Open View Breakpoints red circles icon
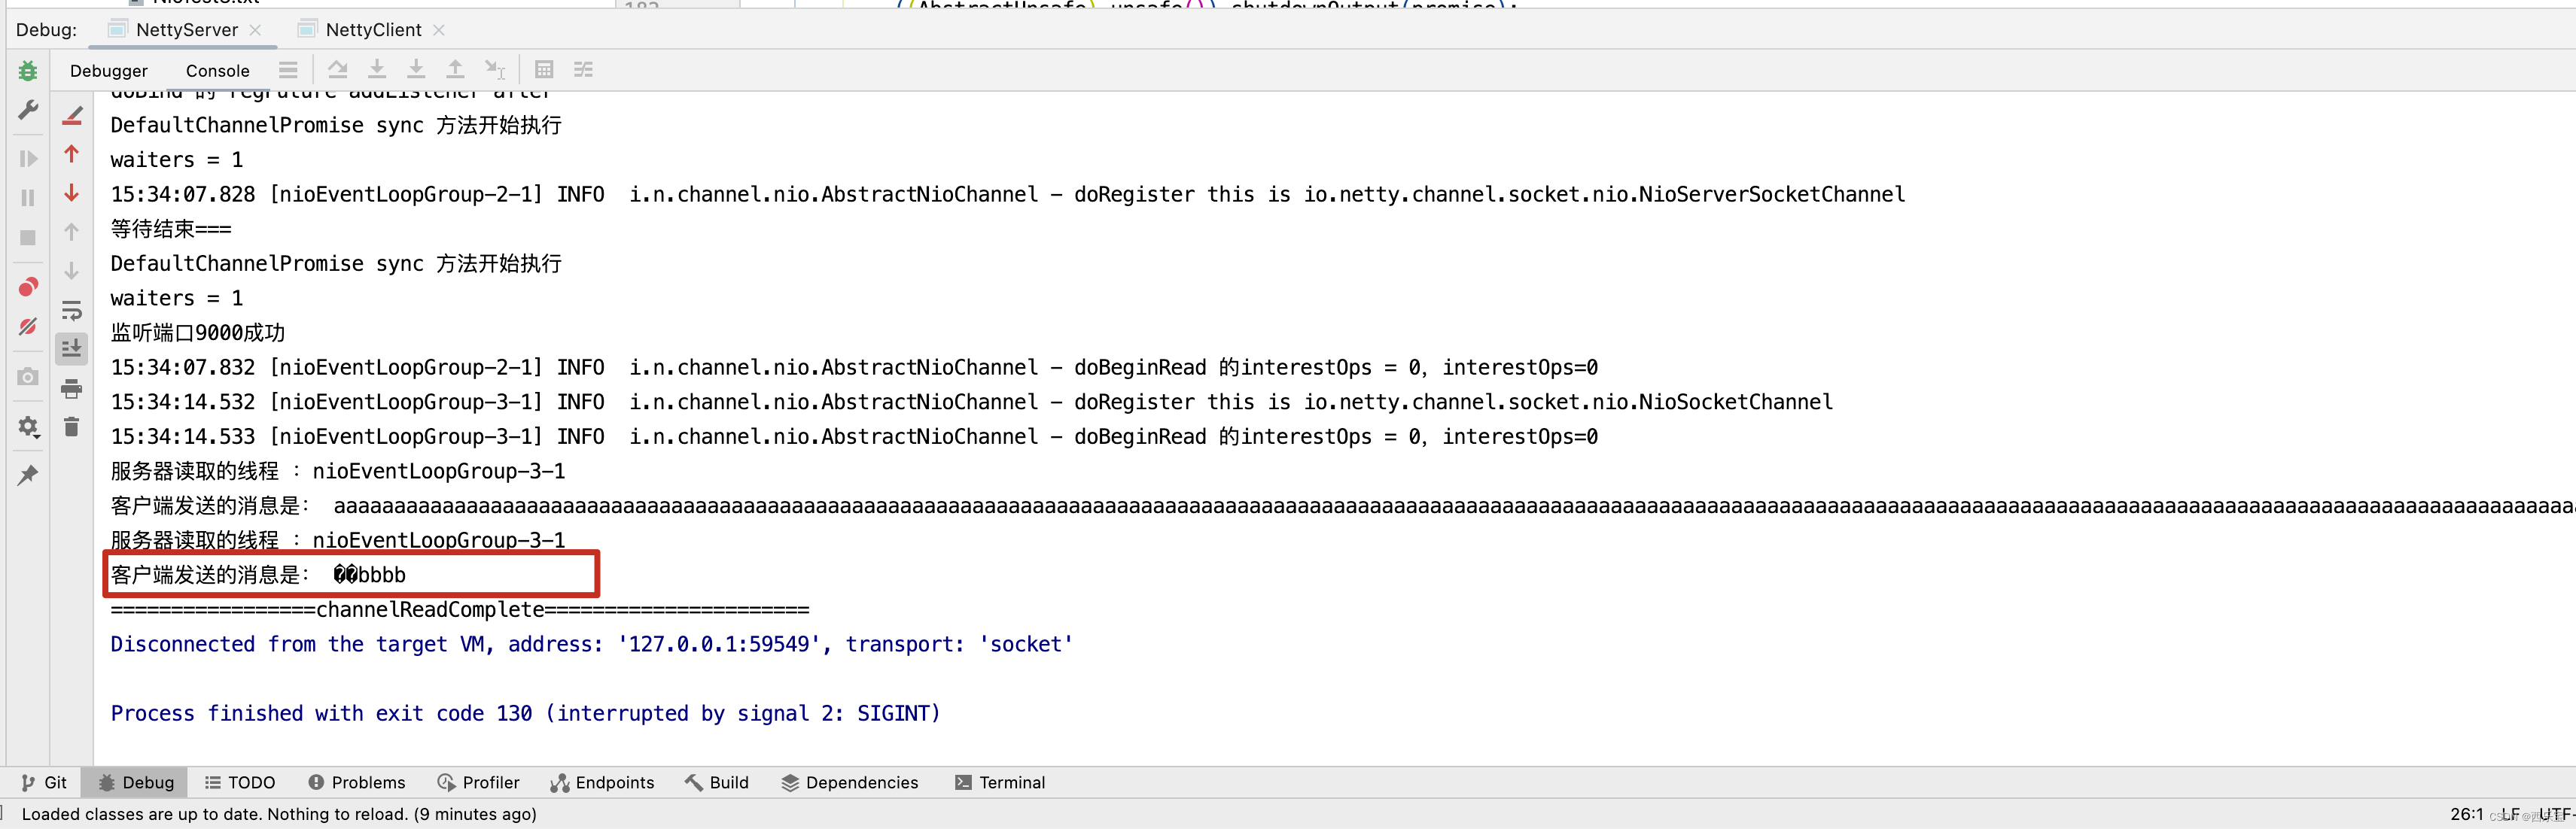Image resolution: width=2576 pixels, height=829 pixels. [28, 287]
